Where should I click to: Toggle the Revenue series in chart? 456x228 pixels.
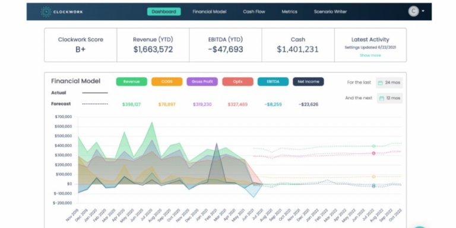[x=131, y=82]
